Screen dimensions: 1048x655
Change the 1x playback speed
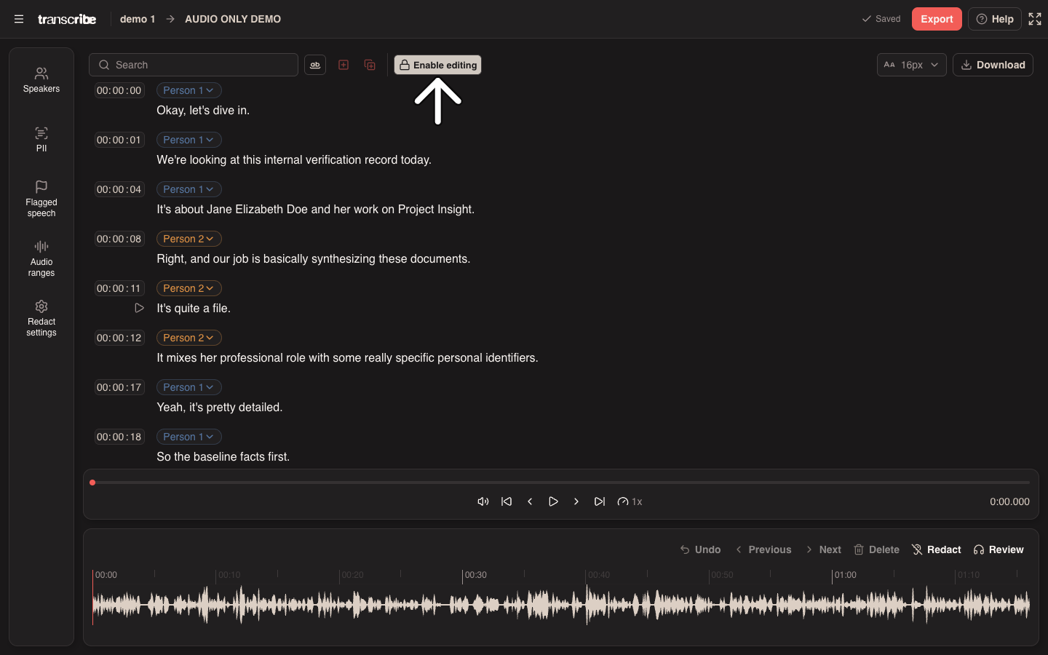point(630,501)
